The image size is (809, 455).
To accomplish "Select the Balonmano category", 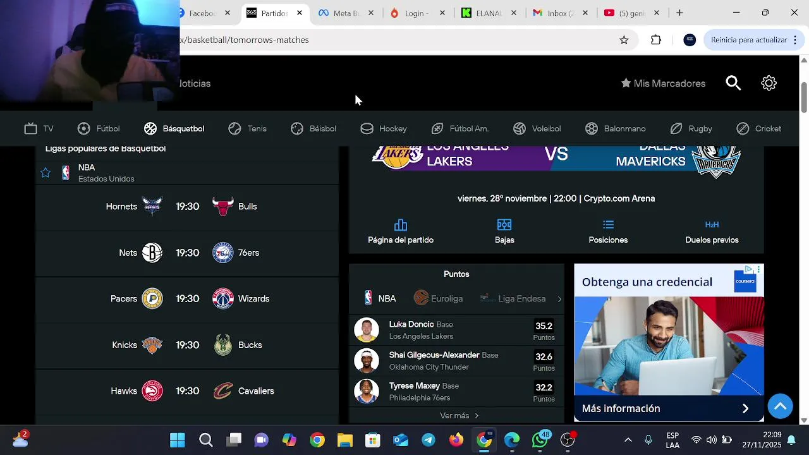I will pos(616,128).
